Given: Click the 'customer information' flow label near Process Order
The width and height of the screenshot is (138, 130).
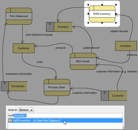Looking at the screenshot, I should point(84,93).
